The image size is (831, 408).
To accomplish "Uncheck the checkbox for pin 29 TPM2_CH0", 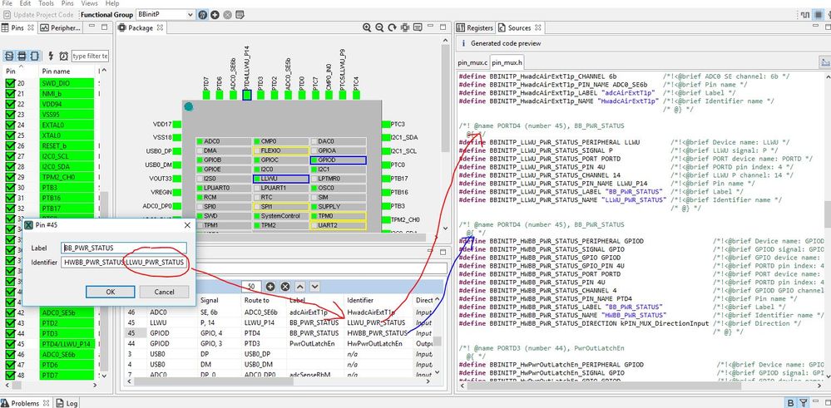I will point(9,177).
